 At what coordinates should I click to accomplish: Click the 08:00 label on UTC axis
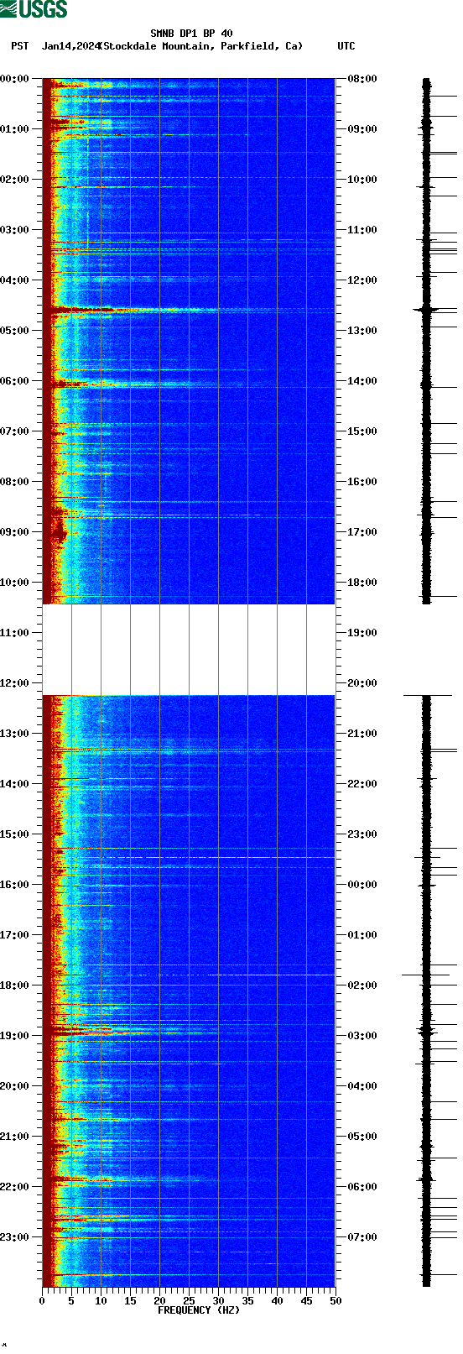click(x=362, y=79)
